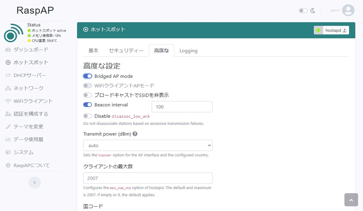Screen dimensions: 363x211
Task: Collapse the sidebar with chevron button
Action: [x=34, y=182]
